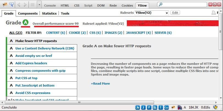Image resolution: width=223 pixels, height=111 pixels.
Task: Click the green grade A circle badge
Action: pyautogui.click(x=26, y=23)
